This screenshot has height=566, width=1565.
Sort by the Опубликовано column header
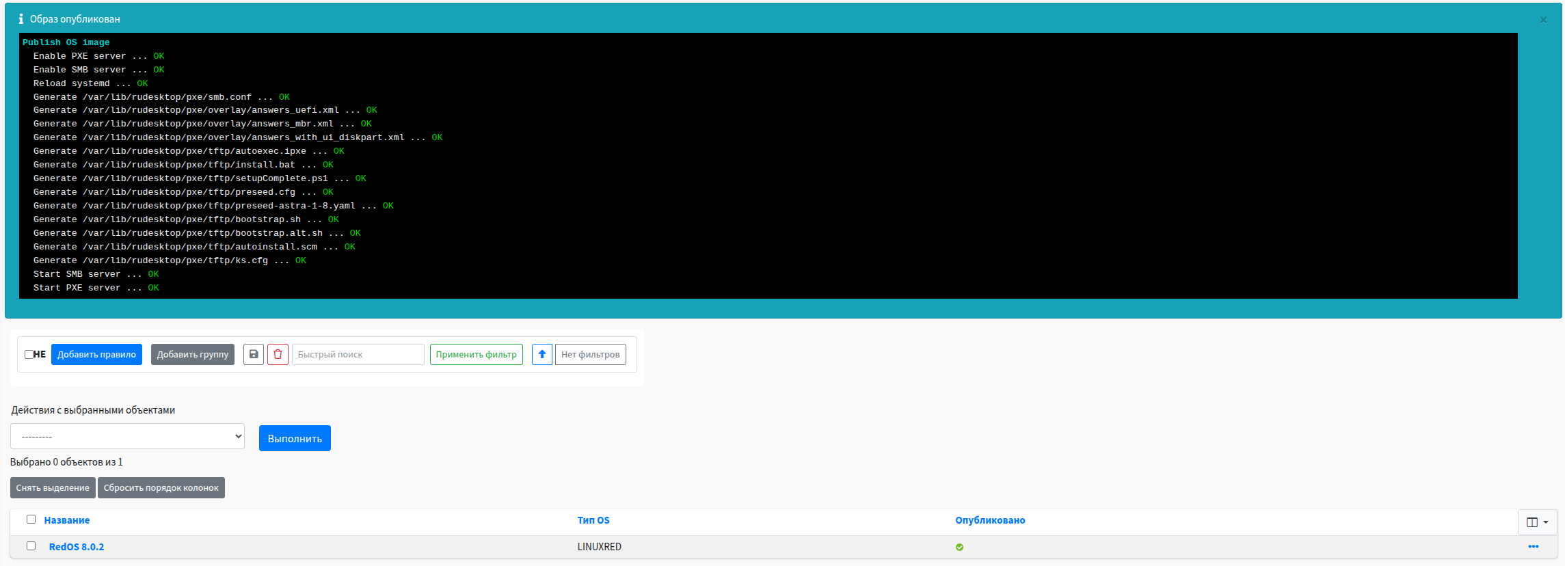990,520
